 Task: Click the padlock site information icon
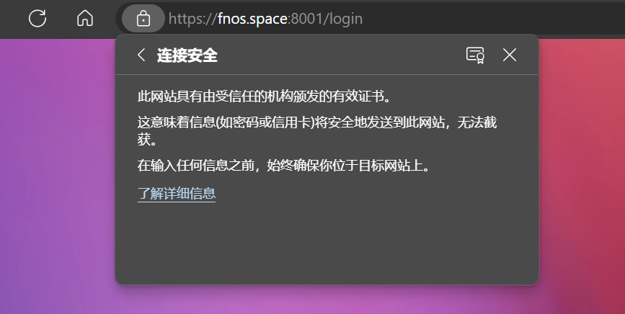coord(143,18)
